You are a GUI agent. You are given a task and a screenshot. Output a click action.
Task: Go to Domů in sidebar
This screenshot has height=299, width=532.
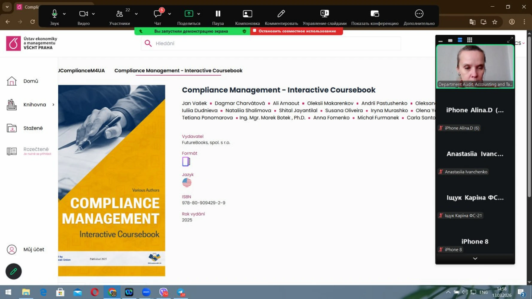[31, 81]
